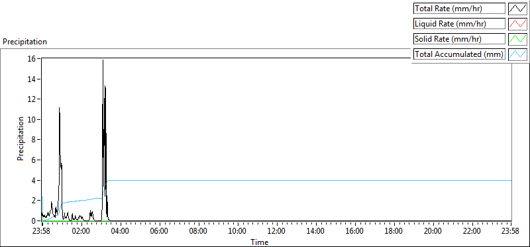Click the blue accumulated line at 4 mm plateau

click(304, 180)
